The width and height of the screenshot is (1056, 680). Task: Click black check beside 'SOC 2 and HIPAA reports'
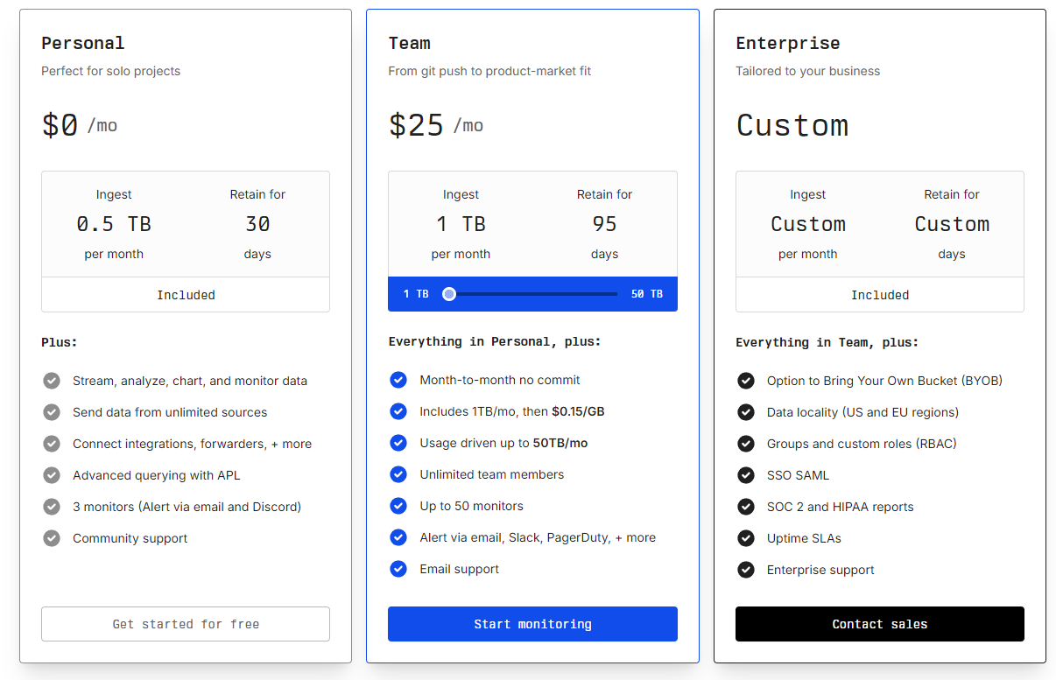pos(746,507)
